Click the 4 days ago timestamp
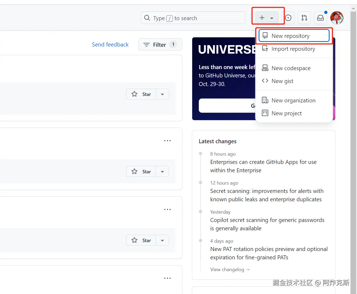The image size is (357, 294). pos(222,241)
